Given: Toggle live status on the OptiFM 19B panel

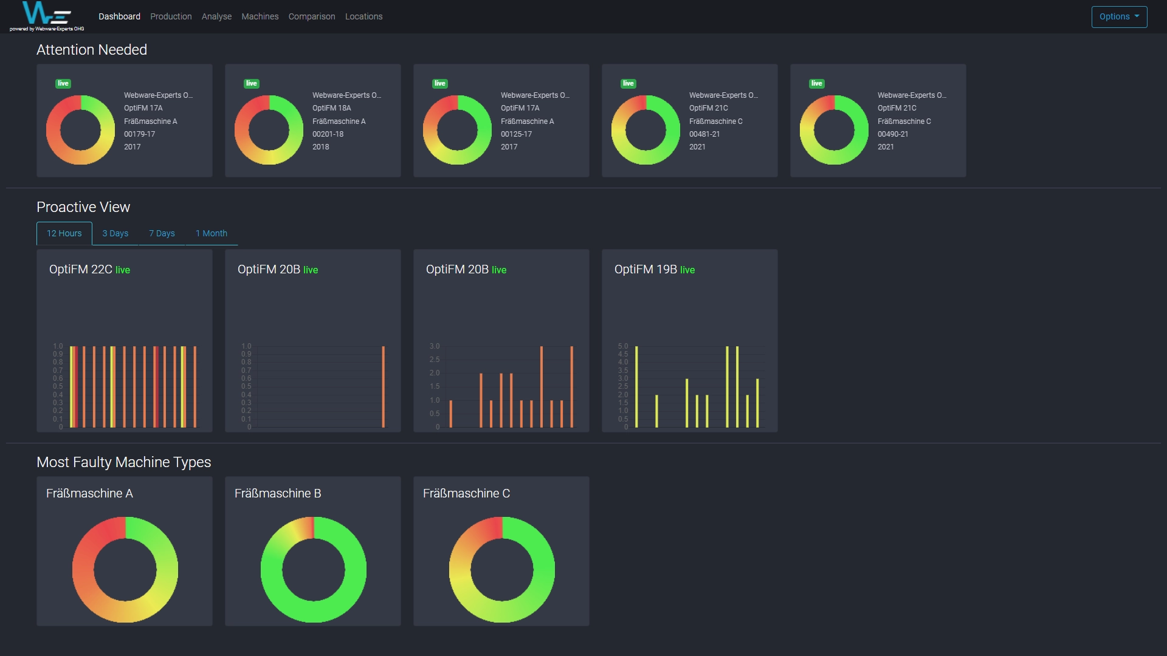Looking at the screenshot, I should coord(687,270).
